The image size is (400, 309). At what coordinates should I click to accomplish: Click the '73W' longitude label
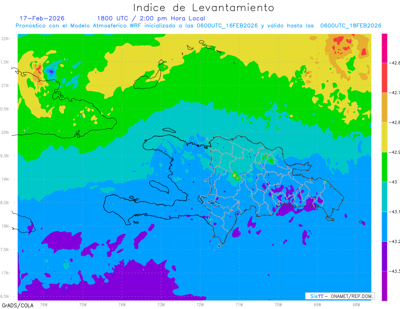point(161,305)
